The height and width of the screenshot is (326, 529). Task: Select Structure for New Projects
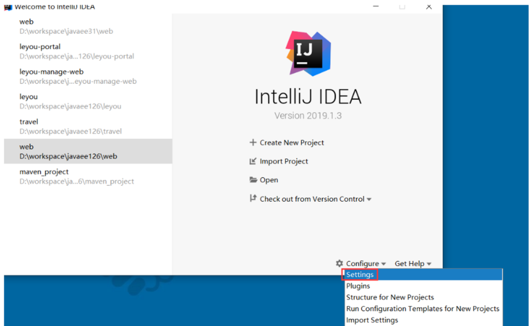423,297
